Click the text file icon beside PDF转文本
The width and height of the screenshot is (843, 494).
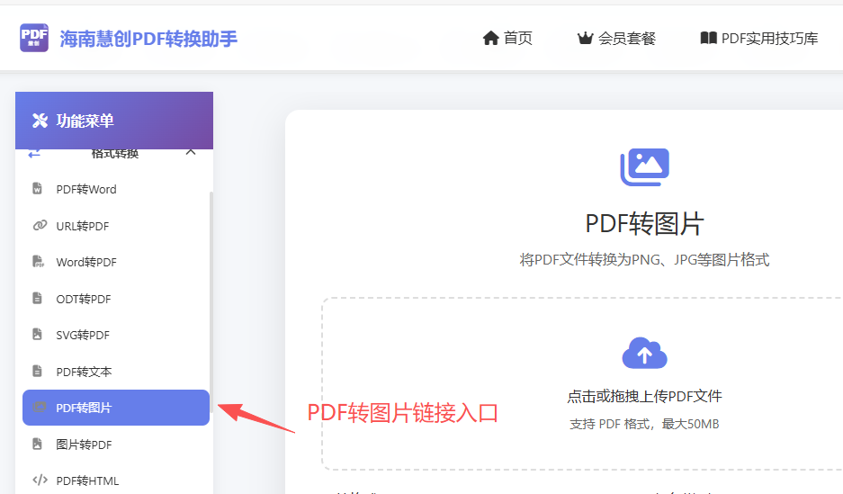37,371
